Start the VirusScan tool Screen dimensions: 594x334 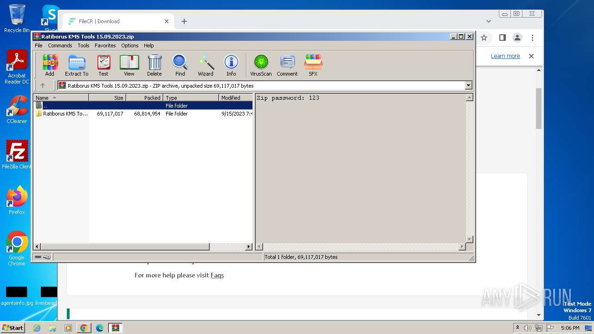click(x=261, y=65)
